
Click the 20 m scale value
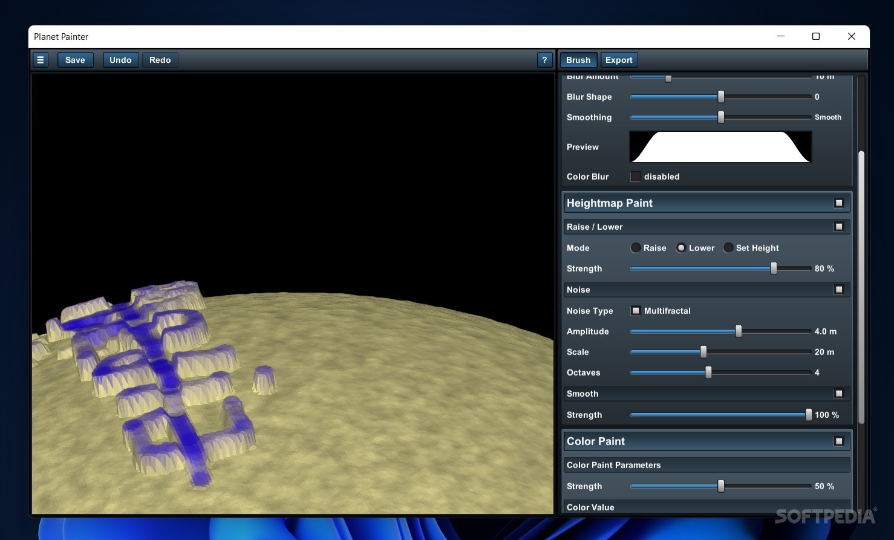[824, 352]
